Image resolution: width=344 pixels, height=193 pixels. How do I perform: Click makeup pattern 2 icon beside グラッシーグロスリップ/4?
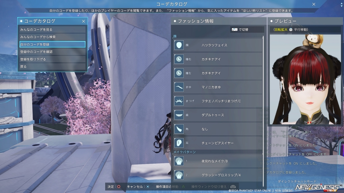click(179, 175)
